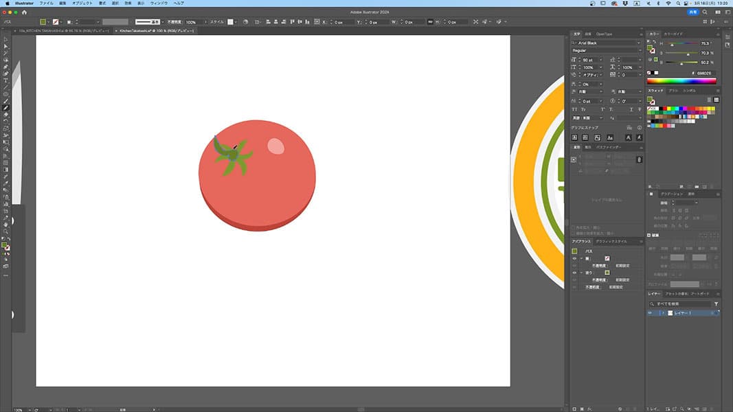Click the 不透明度 label in control bar
Viewport: 733px width, 412px height.
pos(174,22)
